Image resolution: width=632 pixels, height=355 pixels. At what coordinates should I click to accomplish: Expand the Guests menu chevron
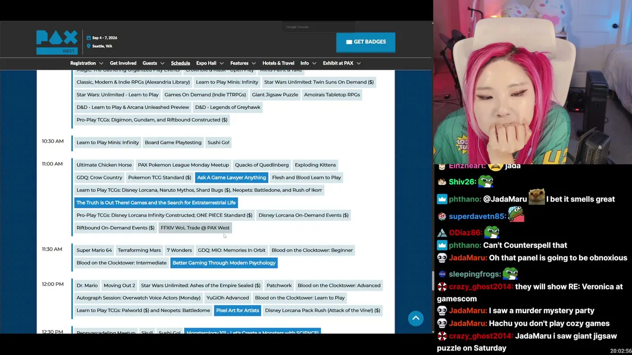pyautogui.click(x=162, y=64)
